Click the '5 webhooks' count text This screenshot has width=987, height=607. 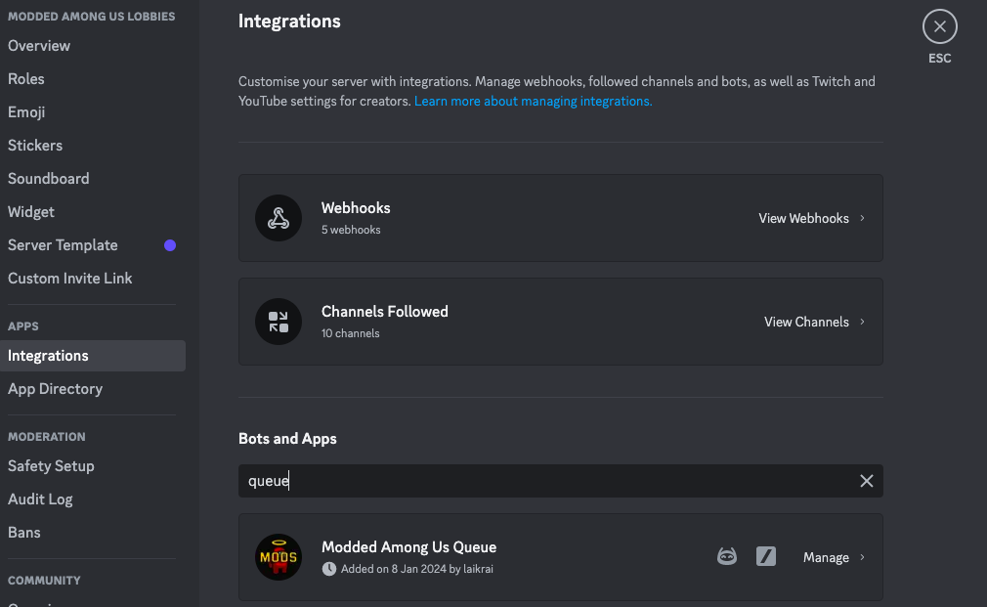[351, 230]
